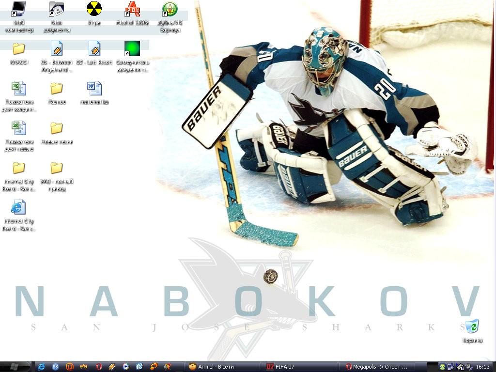Click the 16:13 system clock
The width and height of the screenshot is (496, 372).
click(483, 367)
